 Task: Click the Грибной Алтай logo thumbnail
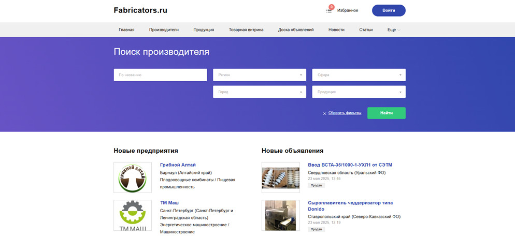point(133,177)
